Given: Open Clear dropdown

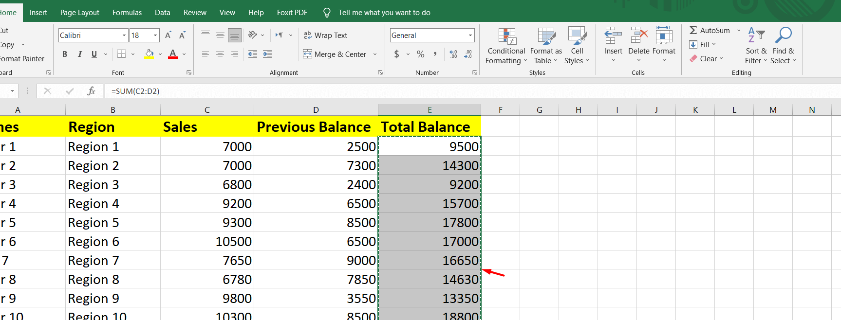Looking at the screenshot, I should pos(707,58).
